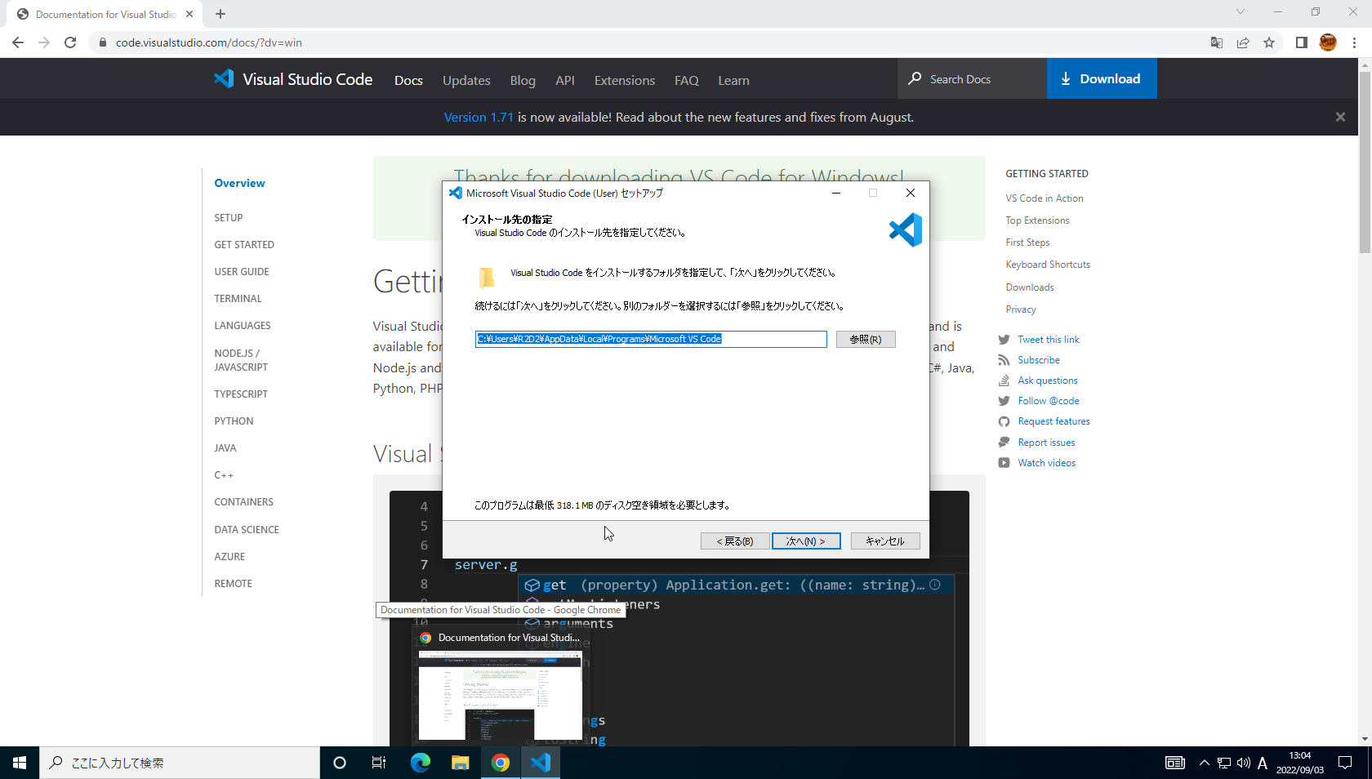Open Microsoft Edge from the taskbar

coord(421,763)
